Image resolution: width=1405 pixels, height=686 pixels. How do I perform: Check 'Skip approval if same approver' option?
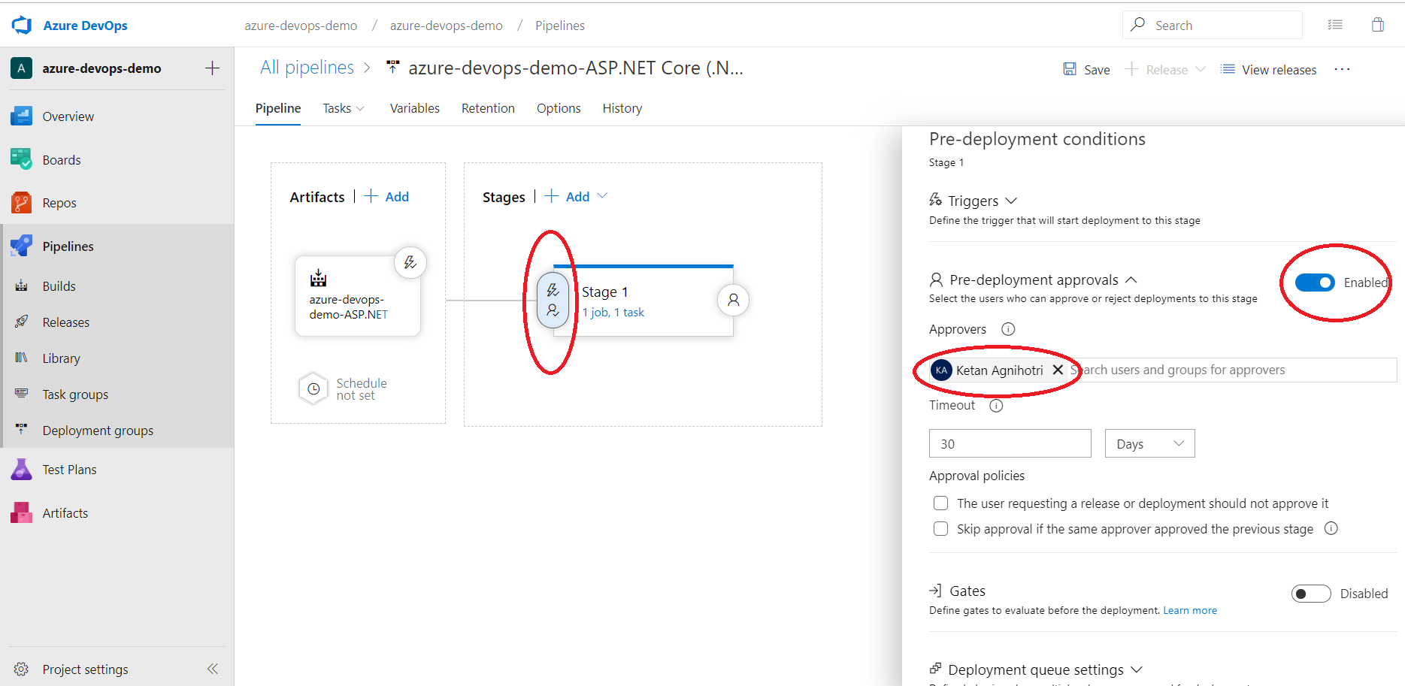coord(940,529)
